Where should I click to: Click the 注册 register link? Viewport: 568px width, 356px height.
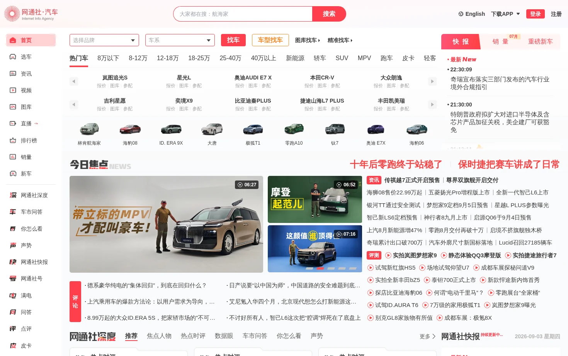(556, 14)
